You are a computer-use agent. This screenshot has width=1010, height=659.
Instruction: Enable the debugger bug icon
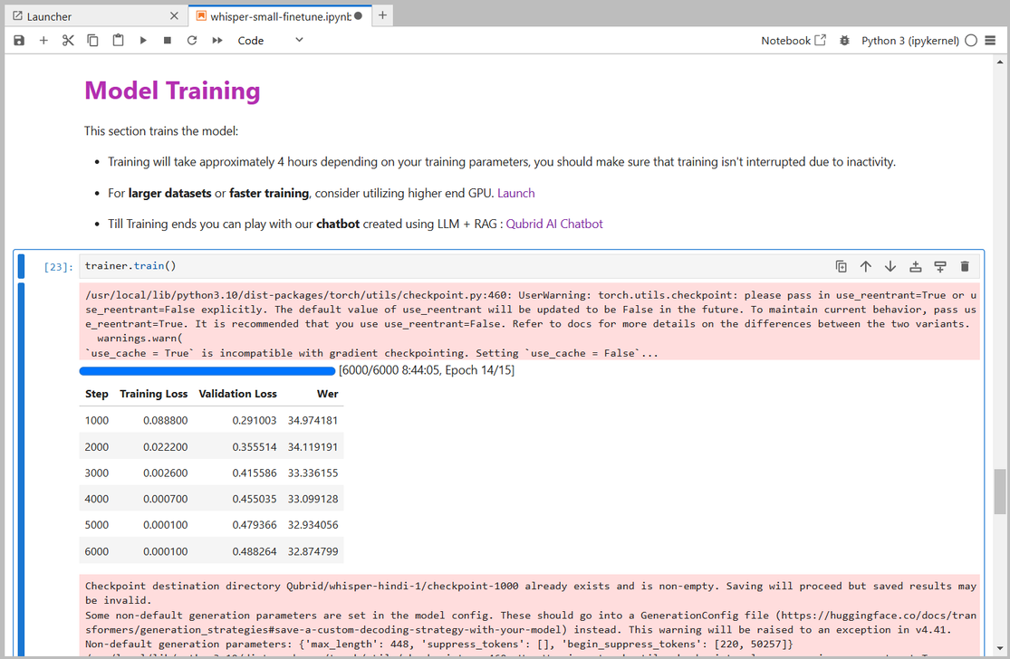[x=844, y=41]
